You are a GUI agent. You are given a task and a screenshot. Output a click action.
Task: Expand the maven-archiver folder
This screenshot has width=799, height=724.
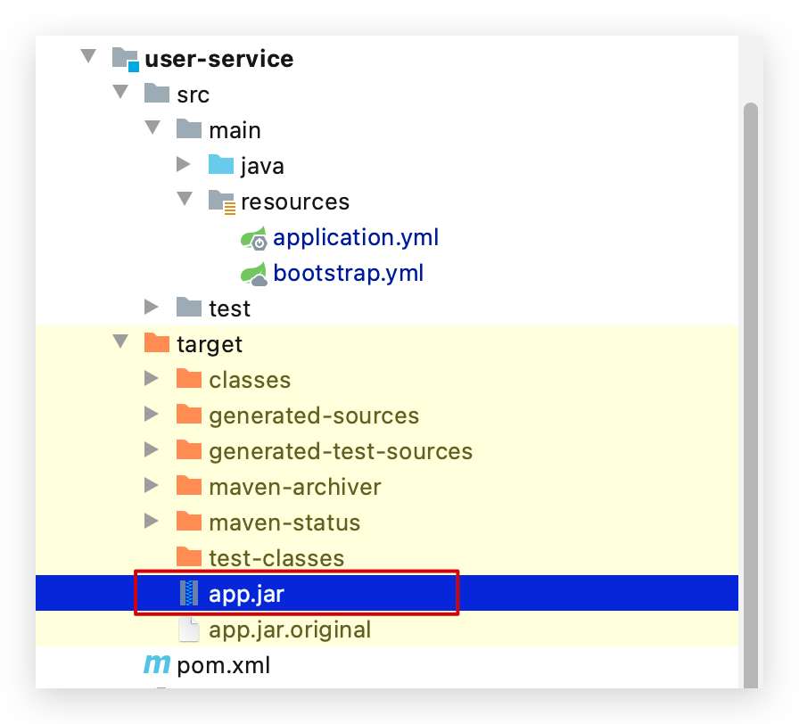(152, 486)
